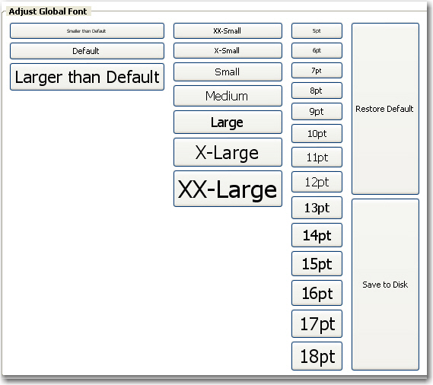Select the 18pt font button
Screen dimensions: 433x385
click(x=317, y=356)
